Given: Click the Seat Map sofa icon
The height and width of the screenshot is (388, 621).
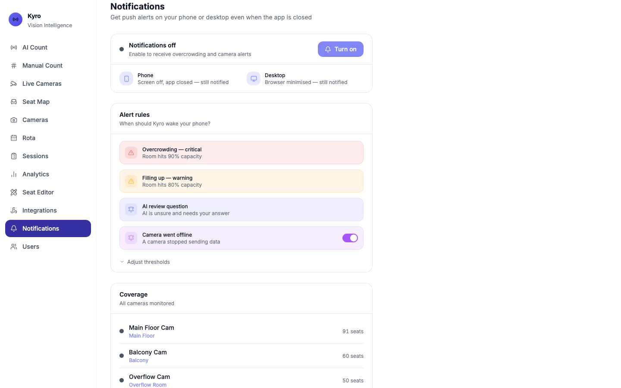Looking at the screenshot, I should point(14,102).
